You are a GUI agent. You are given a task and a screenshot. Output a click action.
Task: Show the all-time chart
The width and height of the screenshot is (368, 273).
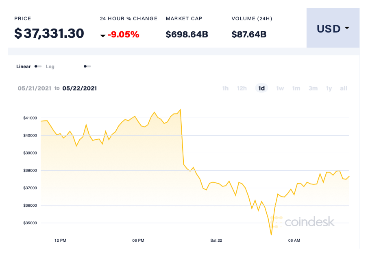point(343,88)
